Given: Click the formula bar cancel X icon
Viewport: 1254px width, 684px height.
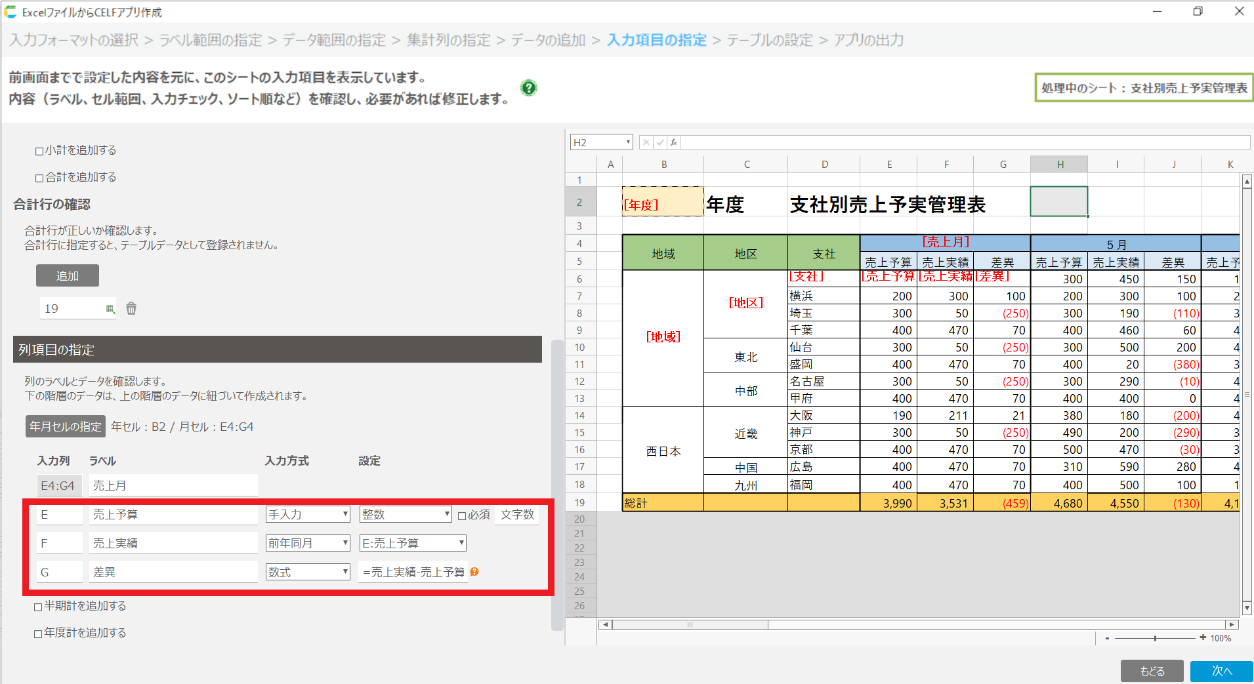Looking at the screenshot, I should click(x=646, y=142).
